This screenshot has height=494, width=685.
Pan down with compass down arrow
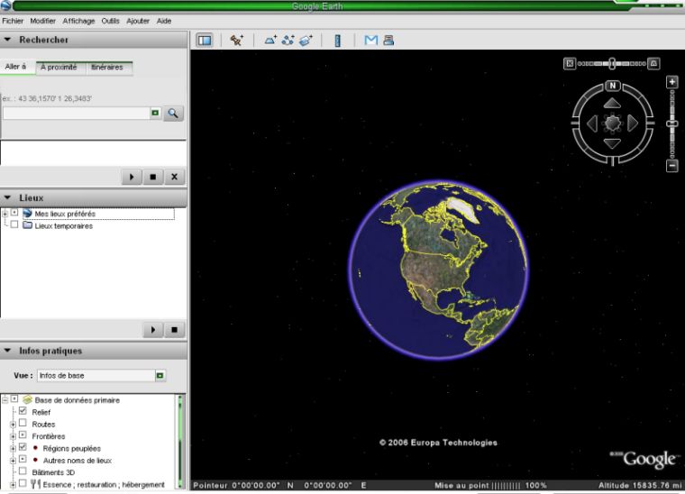(612, 143)
